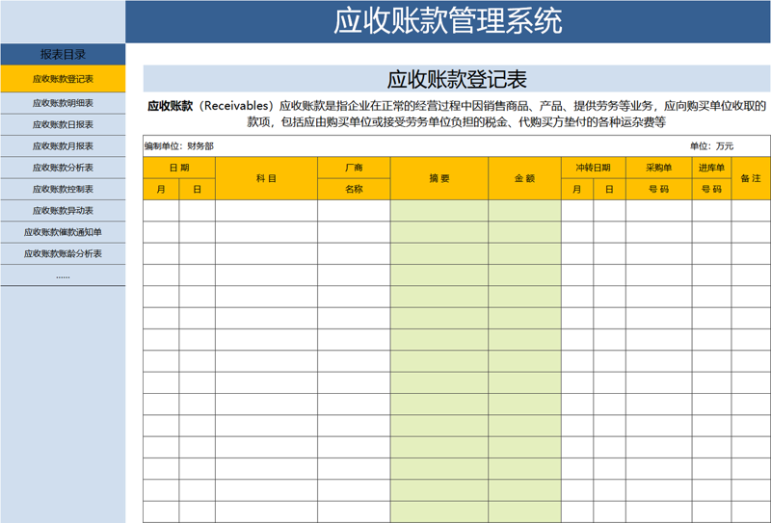Click the 采购单 header cell

pos(658,168)
